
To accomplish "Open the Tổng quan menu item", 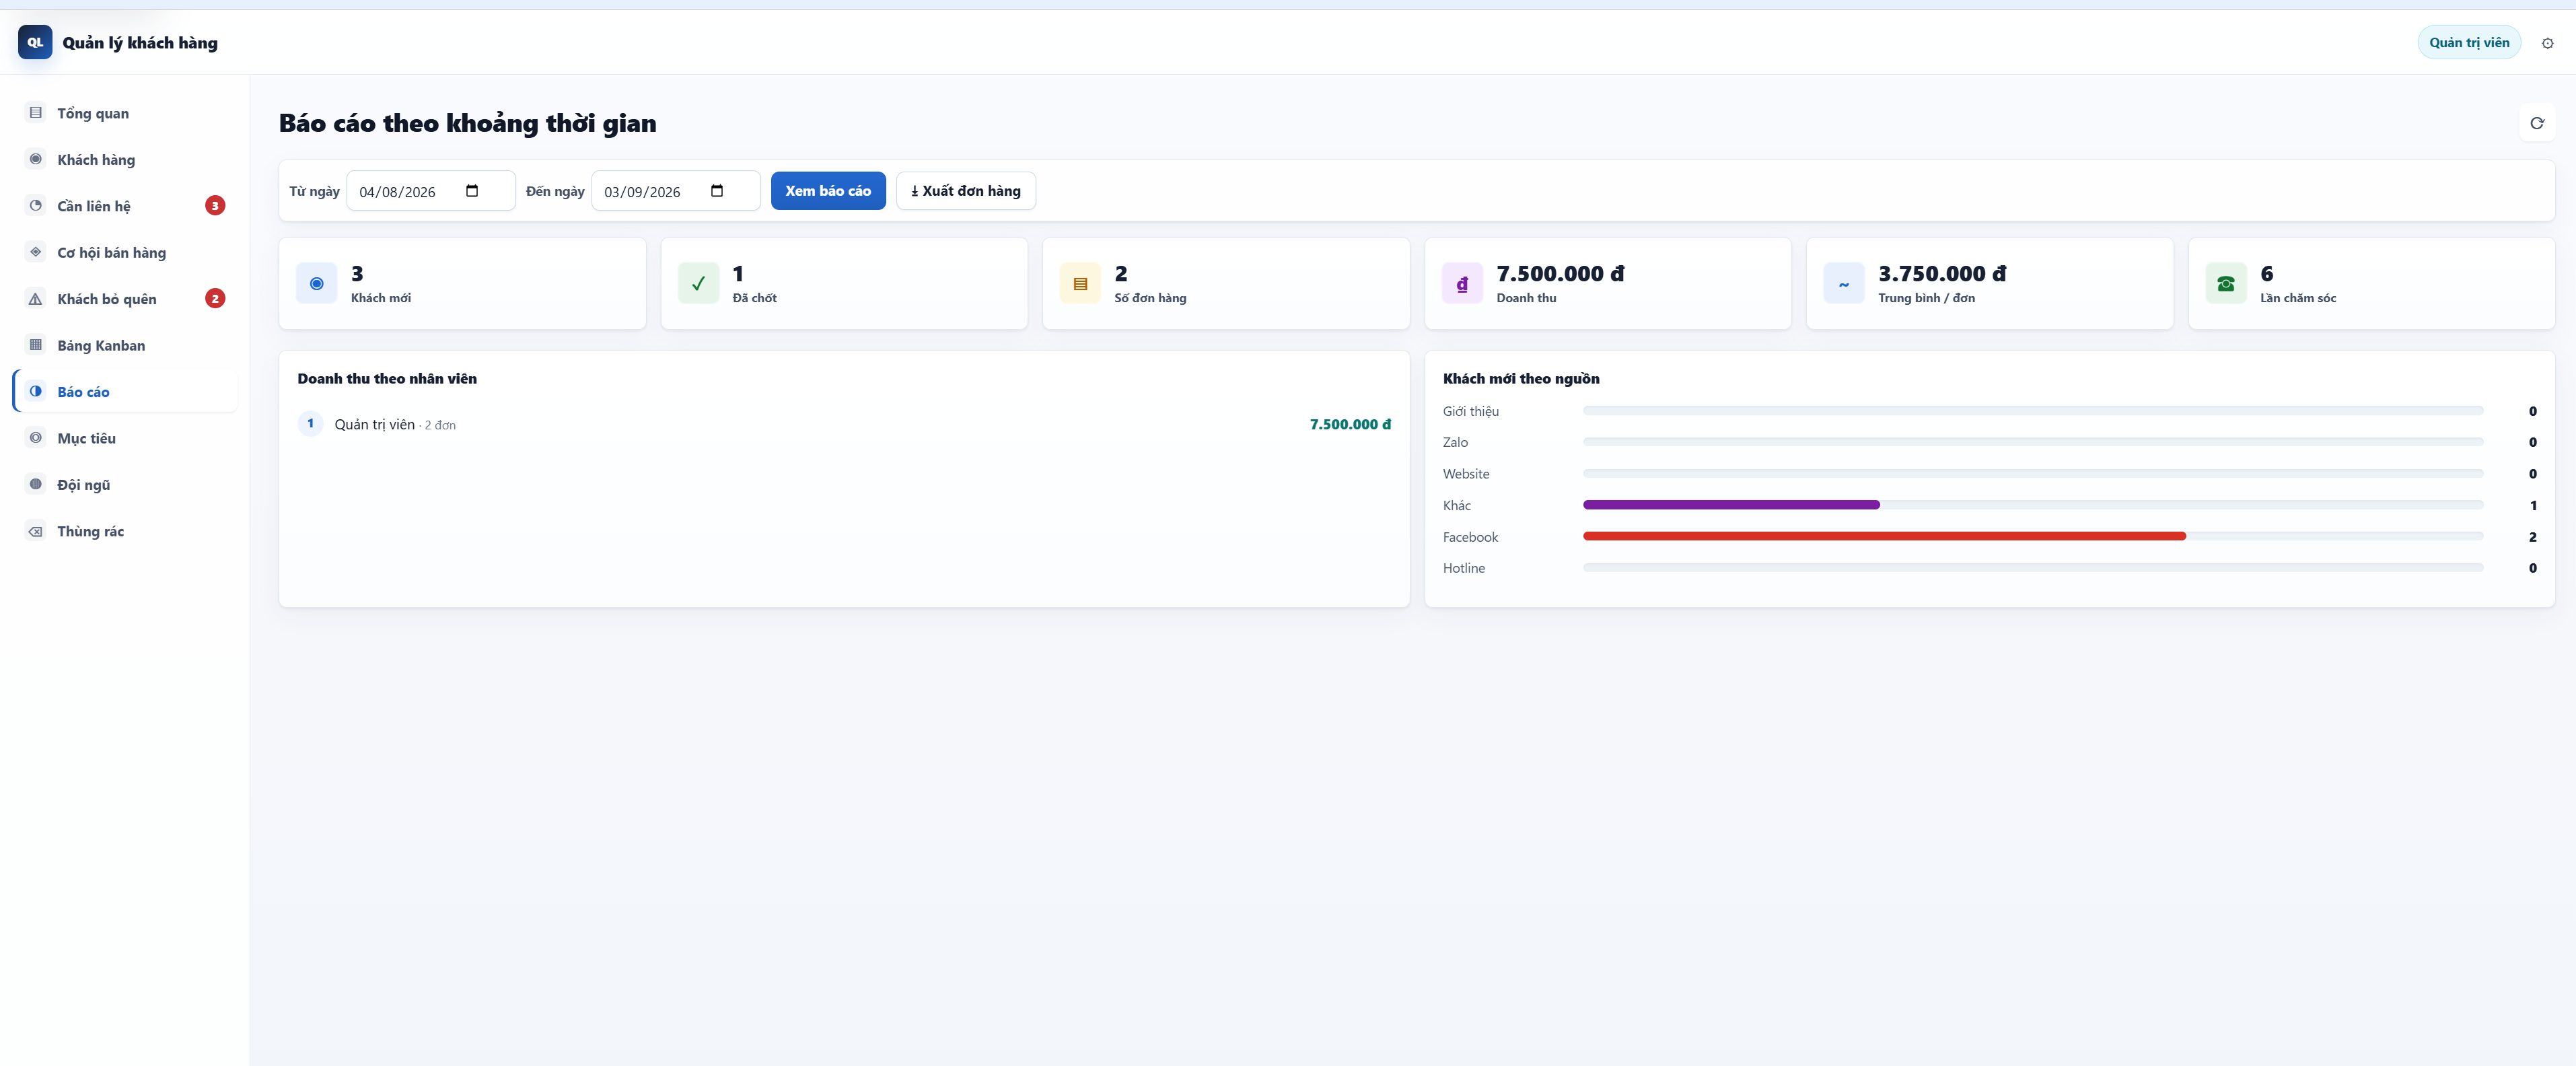I will point(125,113).
